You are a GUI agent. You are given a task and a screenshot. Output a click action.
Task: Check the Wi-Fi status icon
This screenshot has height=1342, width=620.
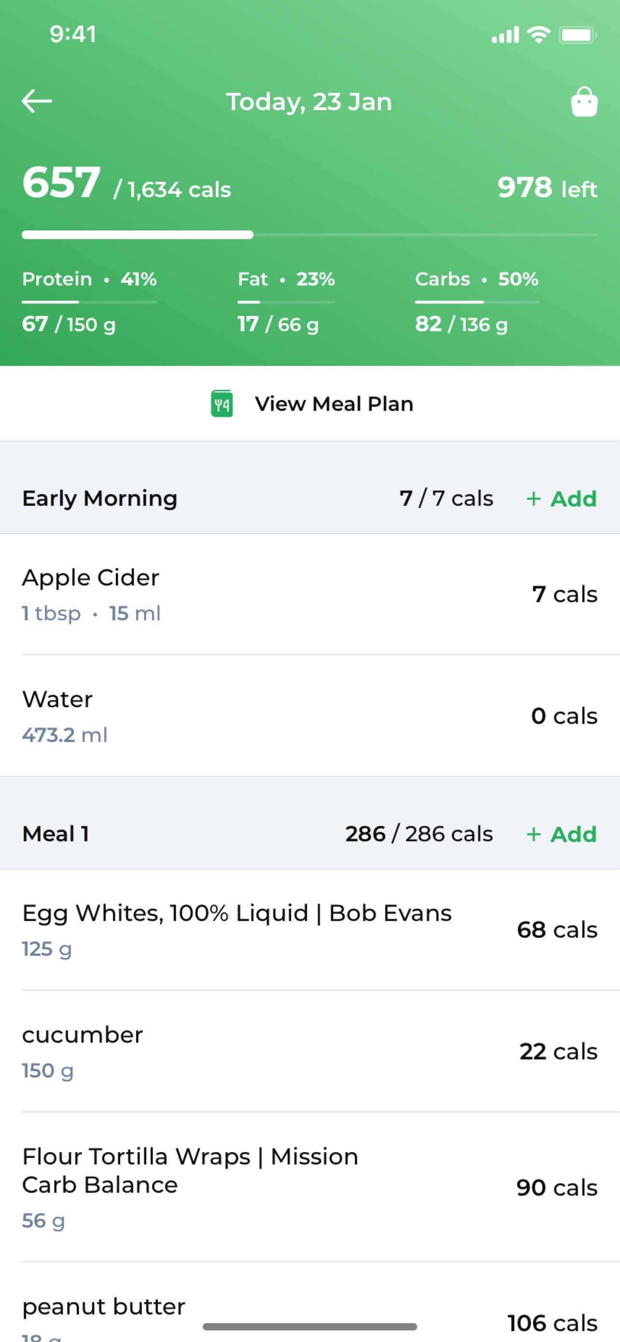coord(539,35)
